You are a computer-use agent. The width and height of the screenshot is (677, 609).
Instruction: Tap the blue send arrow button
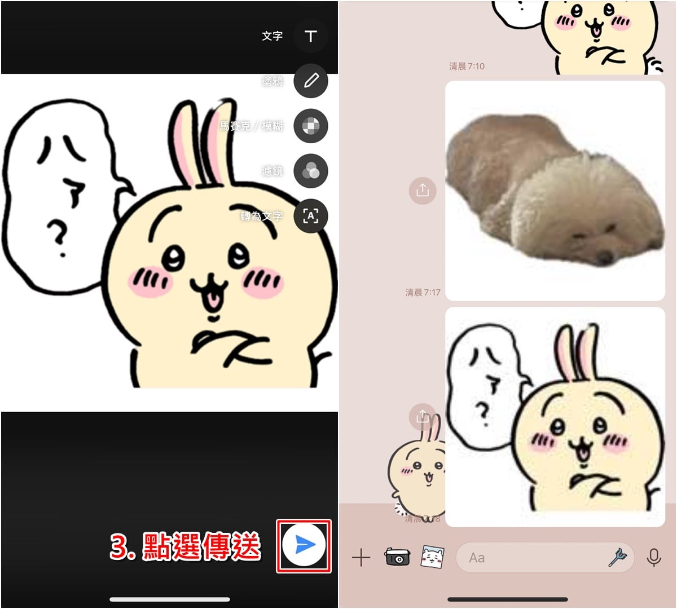click(304, 545)
